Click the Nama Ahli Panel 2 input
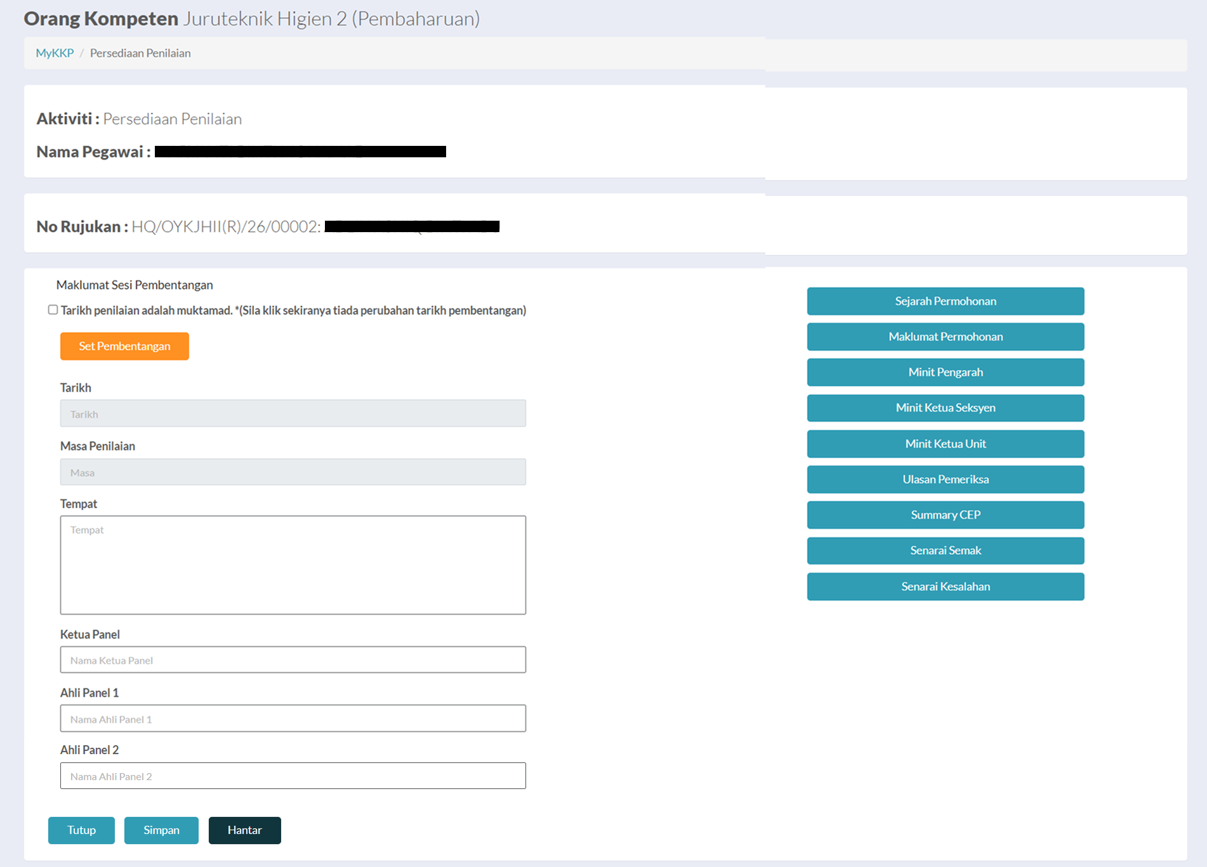 coord(293,776)
